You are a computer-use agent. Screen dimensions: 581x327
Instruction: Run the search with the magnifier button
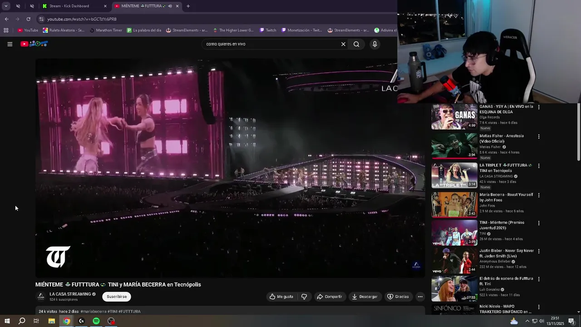coord(356,44)
